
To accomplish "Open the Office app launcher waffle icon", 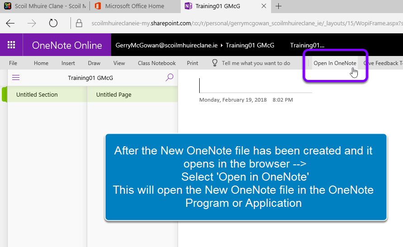I will tap(11, 45).
